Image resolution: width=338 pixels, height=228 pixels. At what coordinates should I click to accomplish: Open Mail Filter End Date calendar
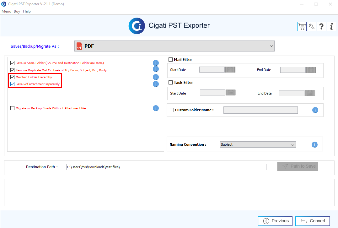(311, 70)
